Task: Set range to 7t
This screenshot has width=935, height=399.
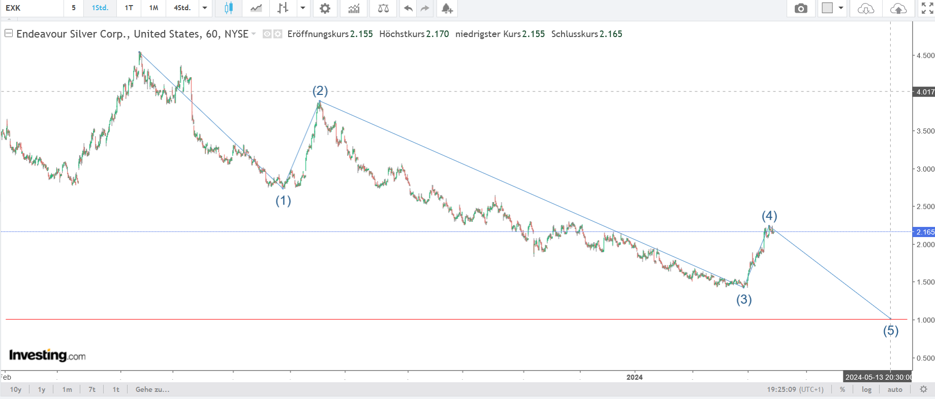Action: click(x=92, y=389)
